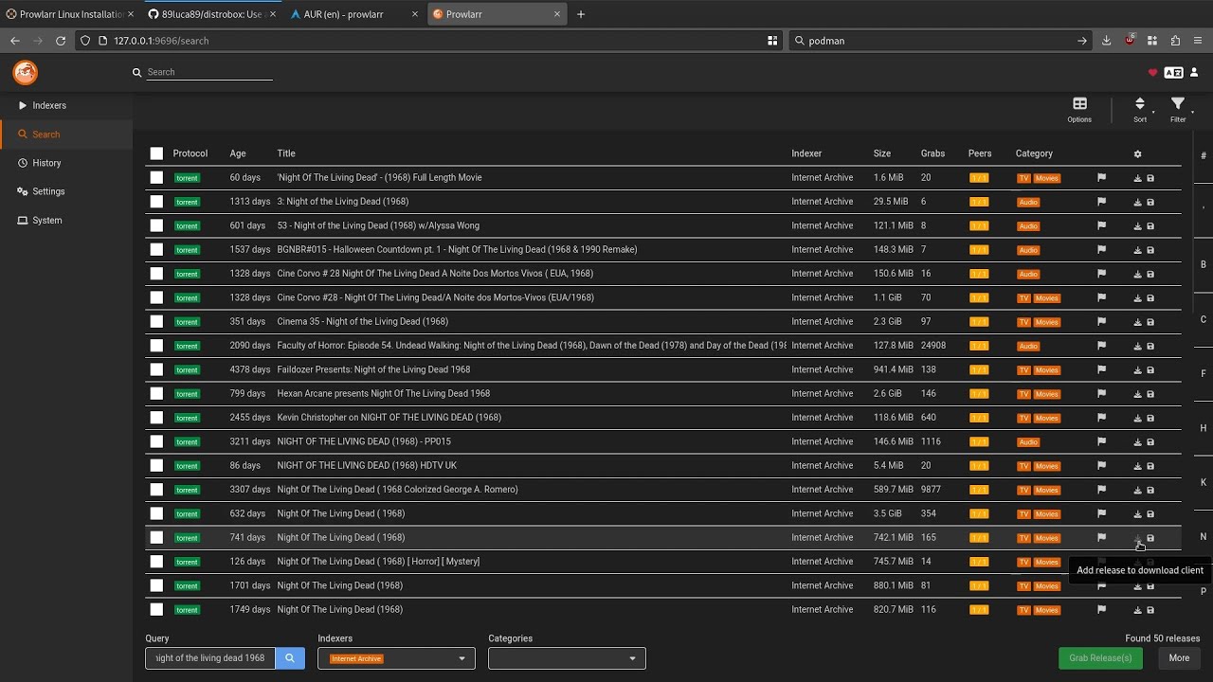Open History in the sidebar
Image resolution: width=1213 pixels, height=682 pixels.
click(x=66, y=163)
